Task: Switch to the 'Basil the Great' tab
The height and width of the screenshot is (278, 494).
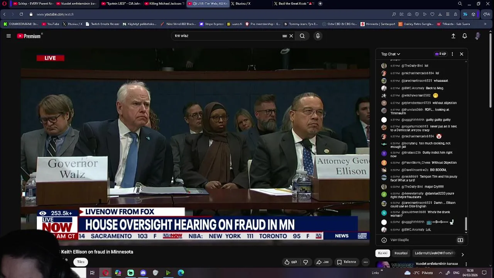Action: click(x=294, y=3)
